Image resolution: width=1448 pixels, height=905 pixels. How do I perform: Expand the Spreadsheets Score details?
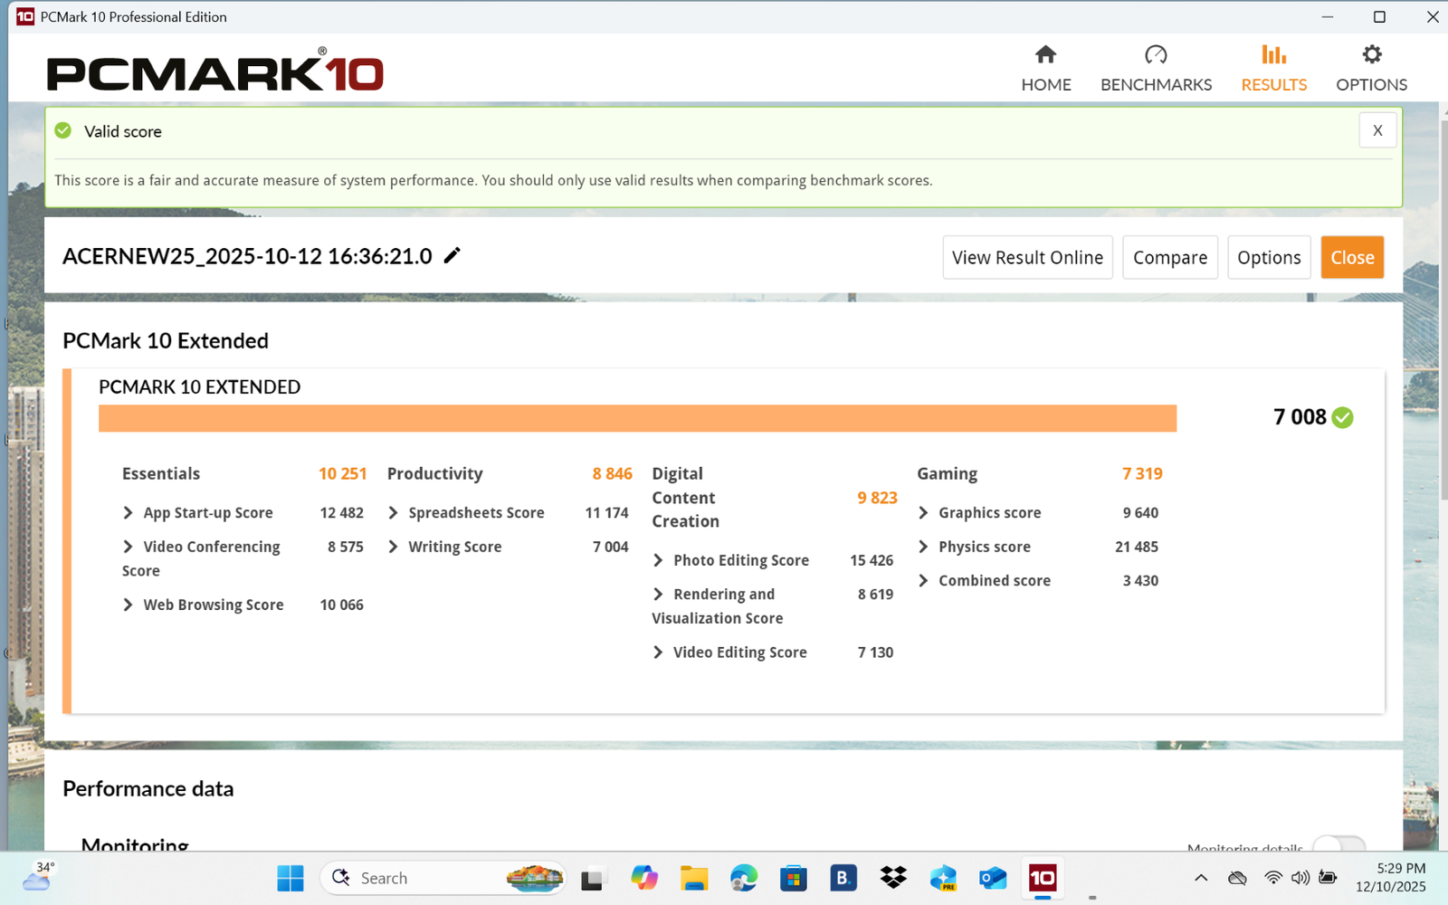394,513
